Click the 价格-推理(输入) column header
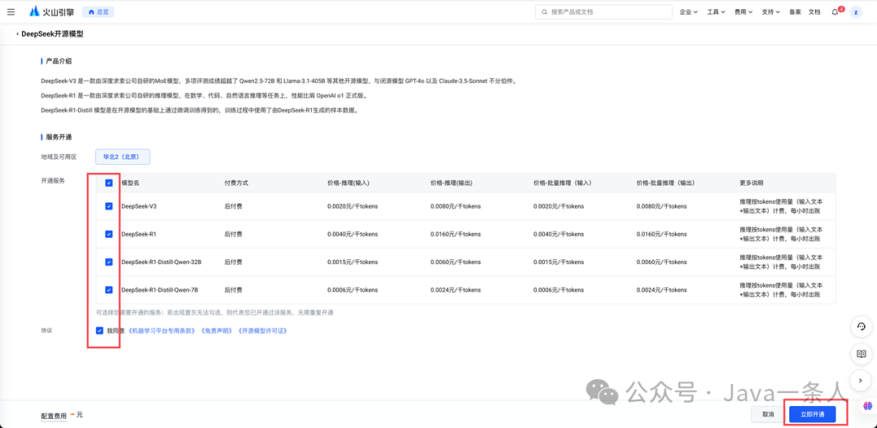This screenshot has width=877, height=428. coord(348,183)
